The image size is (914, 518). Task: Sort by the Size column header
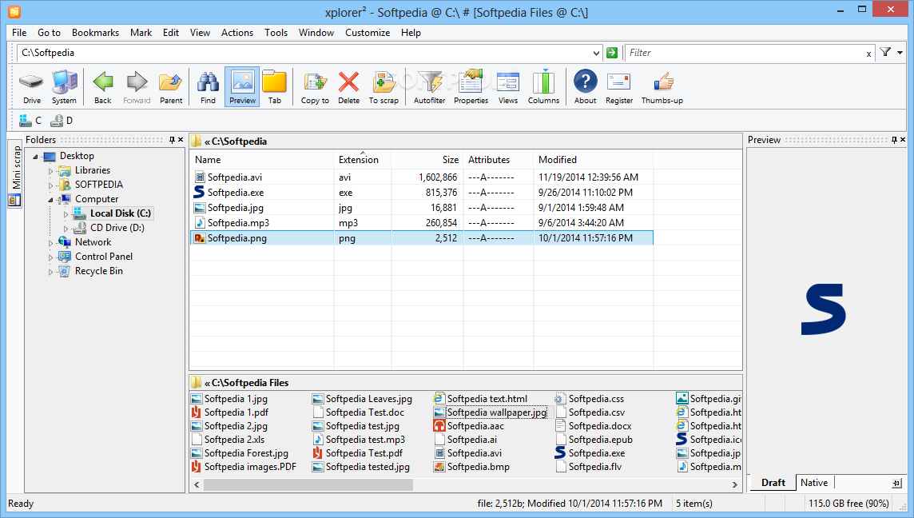tap(427, 160)
